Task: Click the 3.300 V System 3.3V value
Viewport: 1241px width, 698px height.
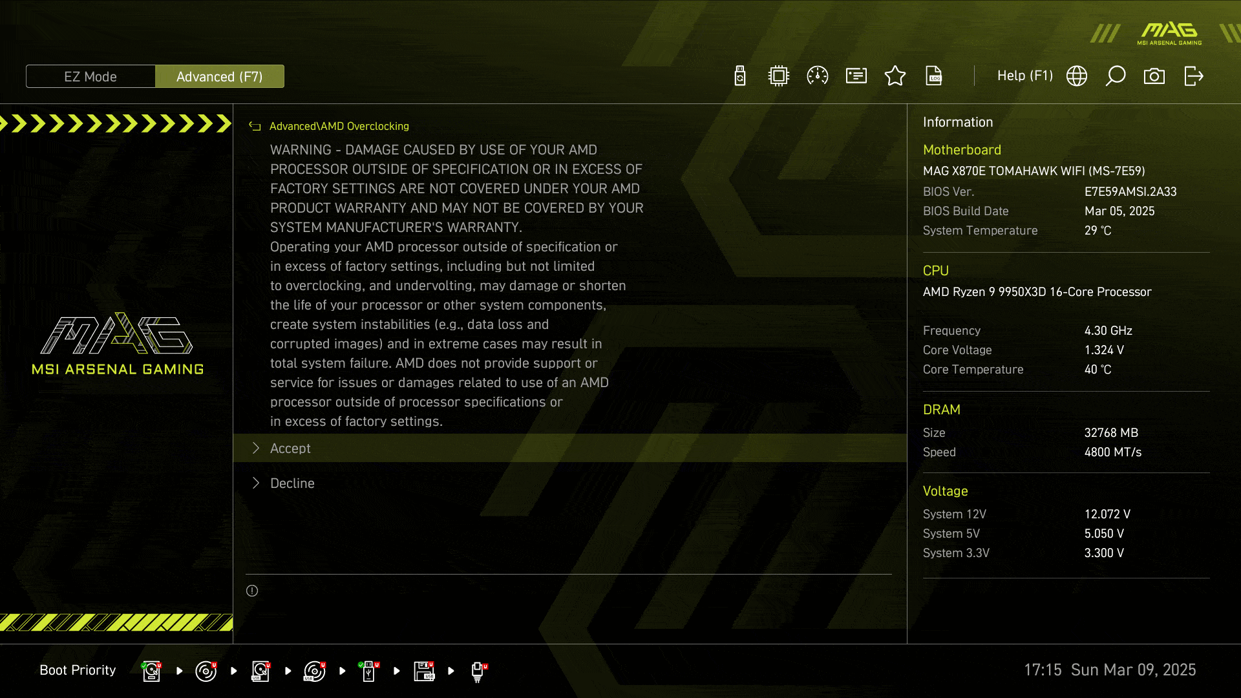Action: coord(1104,553)
